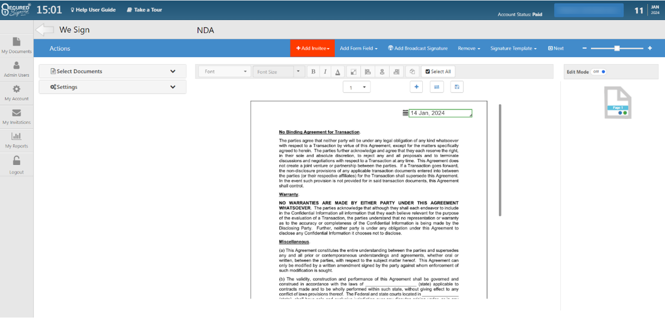Expand the Settings panel
Image resolution: width=665 pixels, height=318 pixels.
tap(113, 87)
